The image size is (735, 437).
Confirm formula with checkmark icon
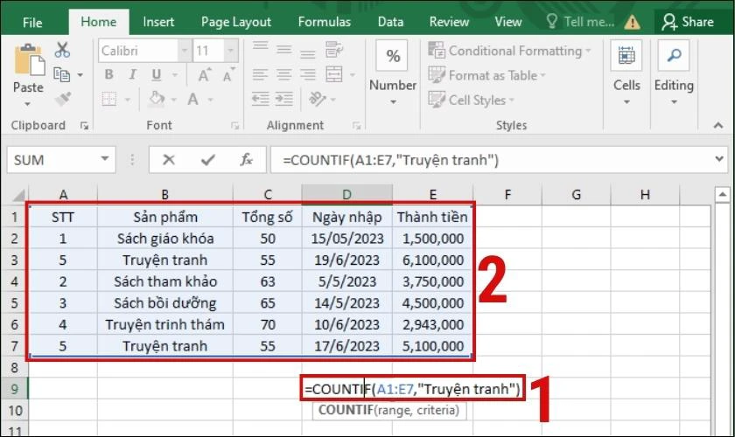[207, 160]
